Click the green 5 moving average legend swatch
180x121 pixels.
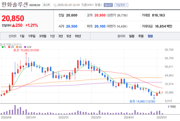3,47
